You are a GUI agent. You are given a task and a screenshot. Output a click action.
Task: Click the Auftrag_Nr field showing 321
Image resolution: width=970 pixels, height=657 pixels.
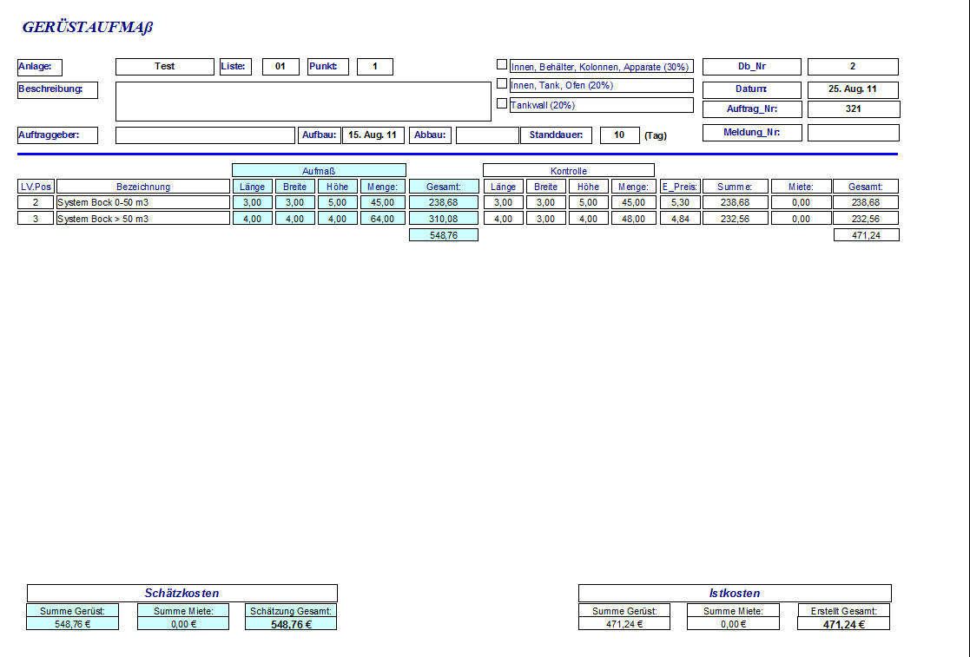pyautogui.click(x=853, y=109)
